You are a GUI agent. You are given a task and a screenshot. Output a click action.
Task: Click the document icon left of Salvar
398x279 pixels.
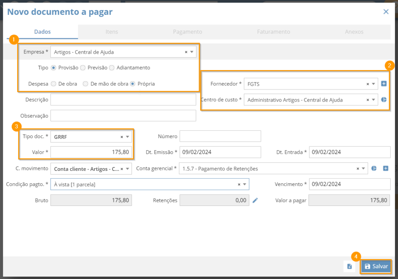coord(349,266)
